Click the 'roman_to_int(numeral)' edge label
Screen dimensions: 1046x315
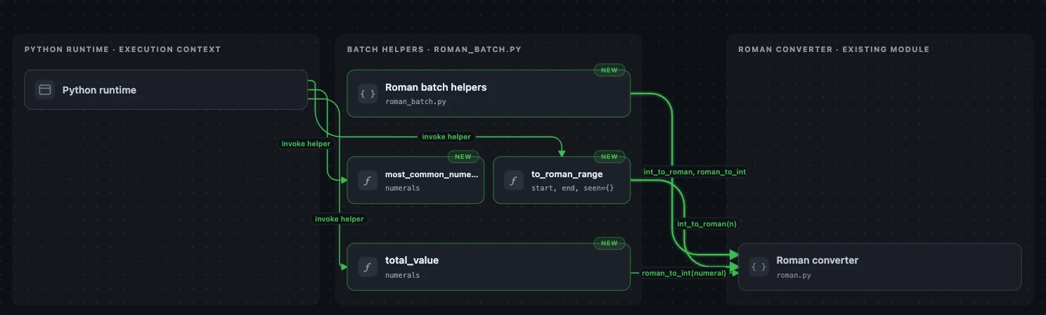[x=684, y=273]
